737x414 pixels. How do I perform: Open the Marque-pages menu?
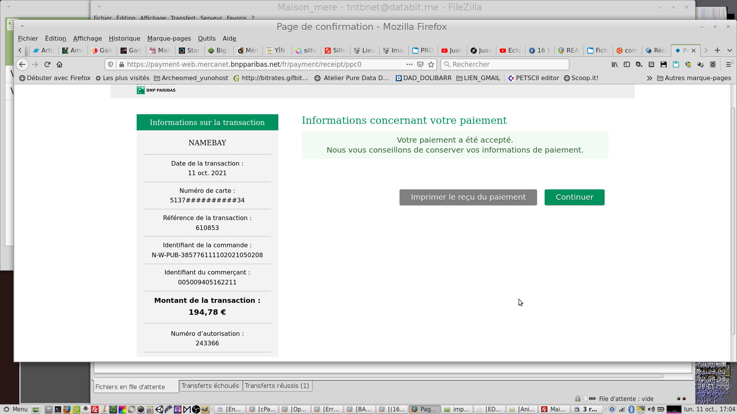point(169,38)
